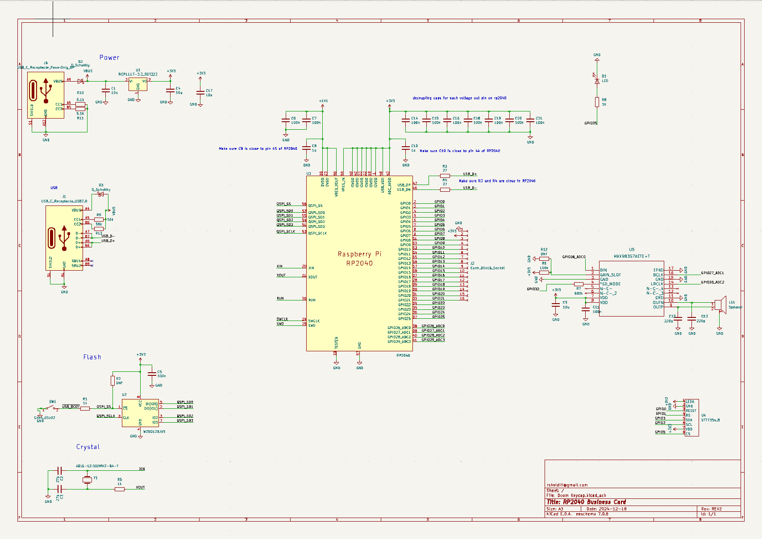Click the 'File: Doom Keycap.kicad_sch' field

(576, 495)
